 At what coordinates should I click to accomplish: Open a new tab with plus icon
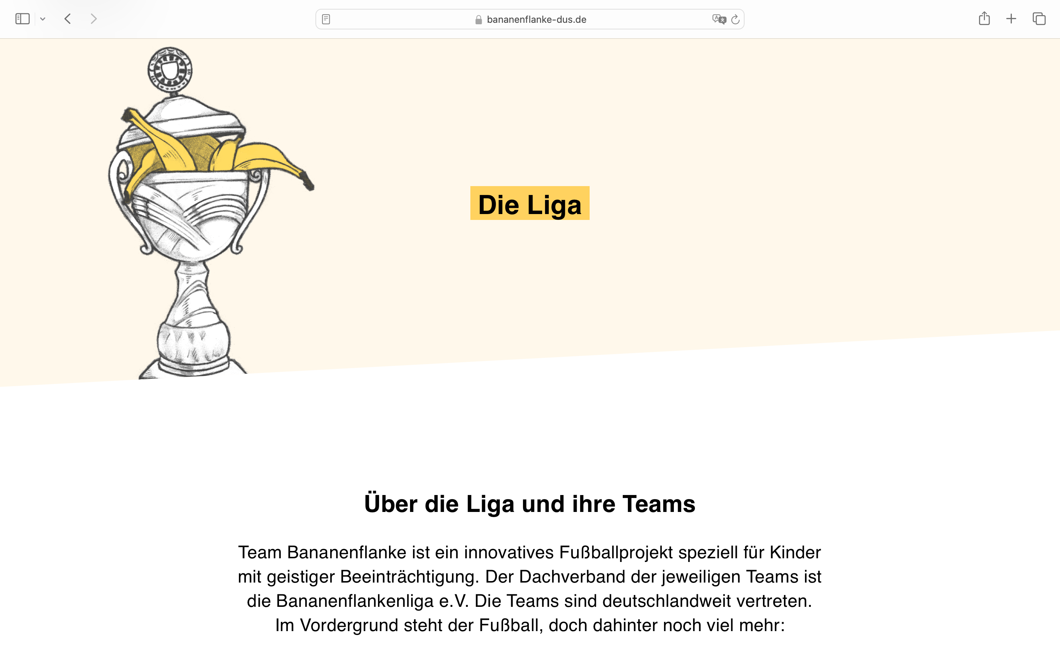[1011, 19]
